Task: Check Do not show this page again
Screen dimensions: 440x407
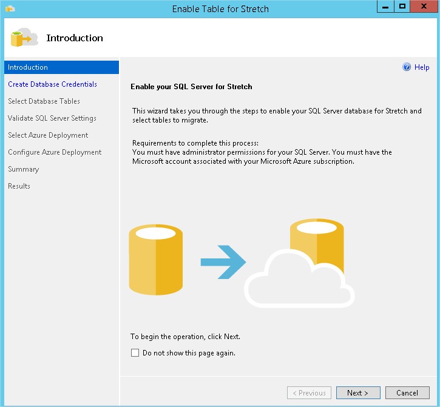Action: 135,352
